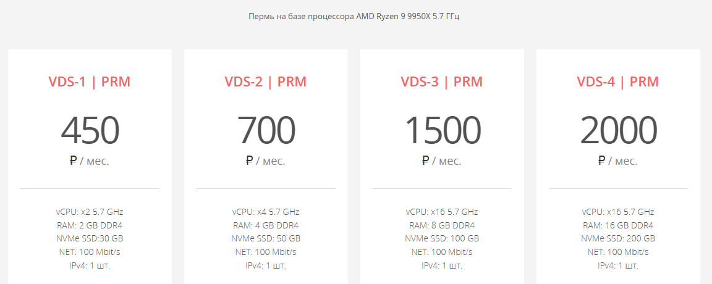Click the vCPU x4 5.7 GHz spec line

266,212
